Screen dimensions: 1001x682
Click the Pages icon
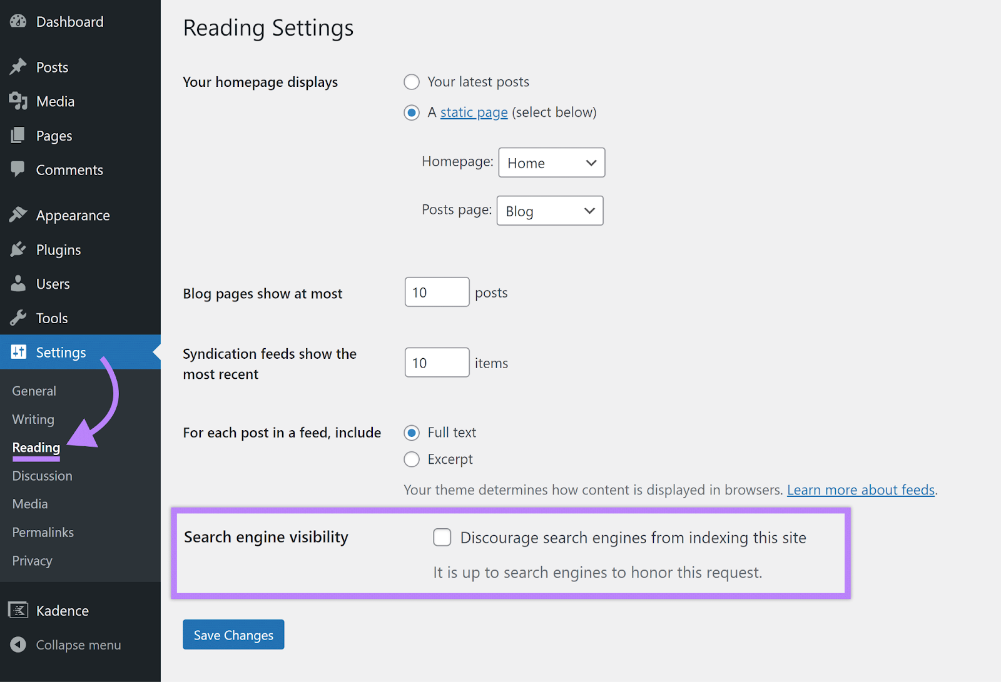18,135
